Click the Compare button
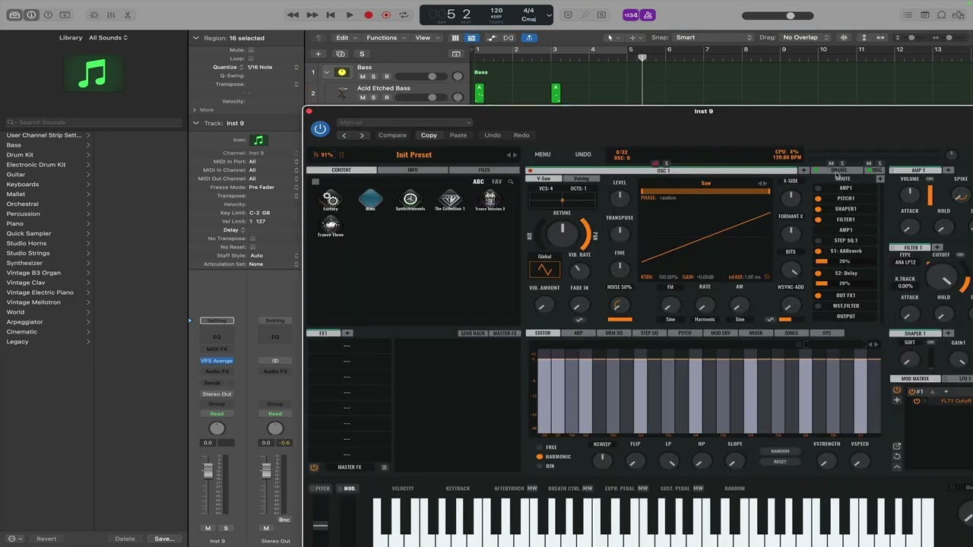The height and width of the screenshot is (547, 973). [392, 135]
